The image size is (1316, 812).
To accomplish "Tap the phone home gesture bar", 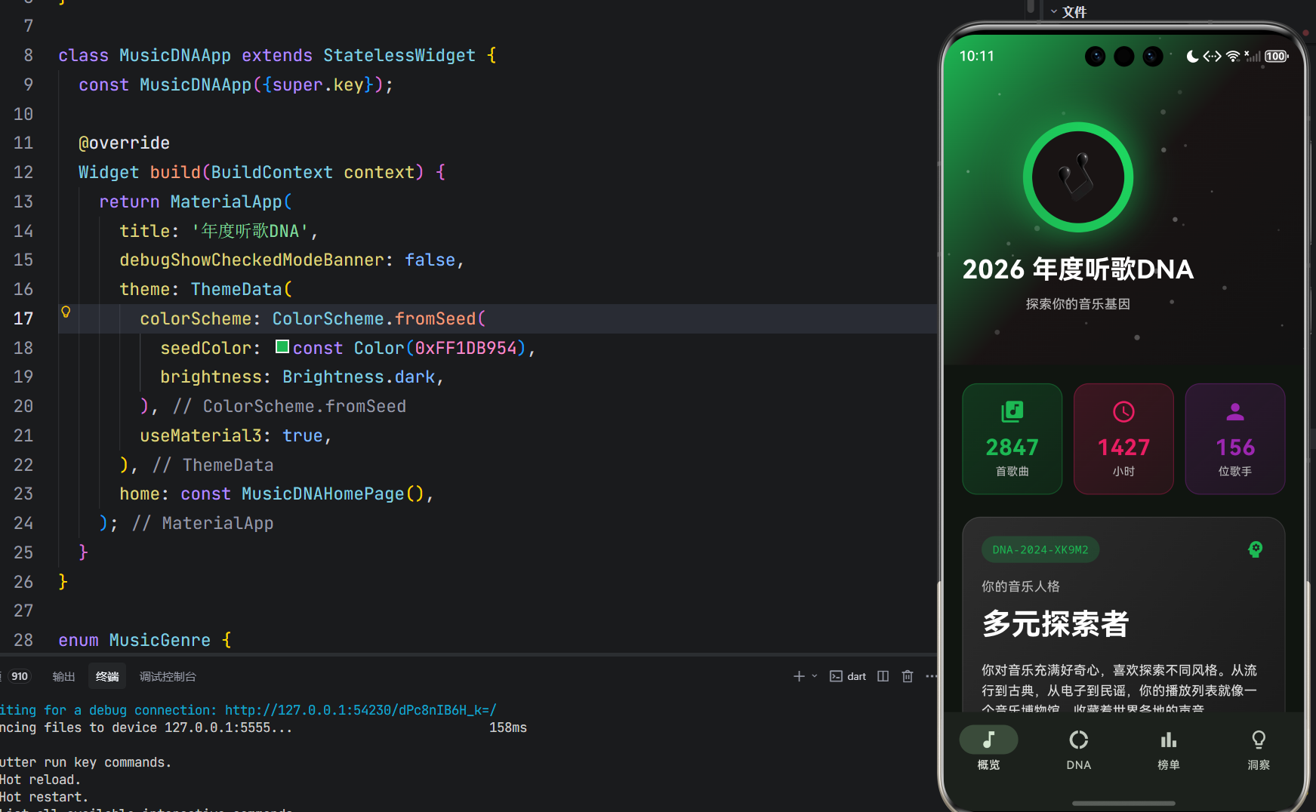I will pyautogui.click(x=1123, y=802).
